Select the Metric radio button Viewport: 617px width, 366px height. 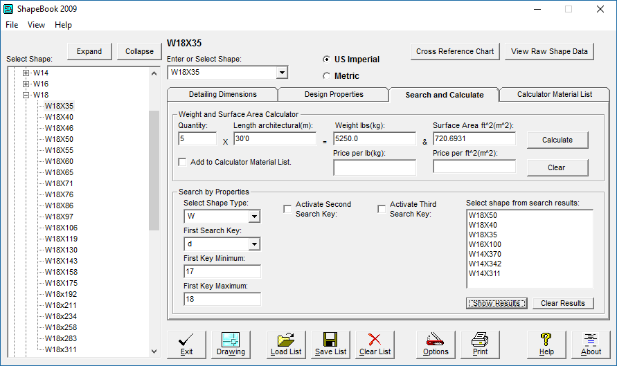pos(326,76)
